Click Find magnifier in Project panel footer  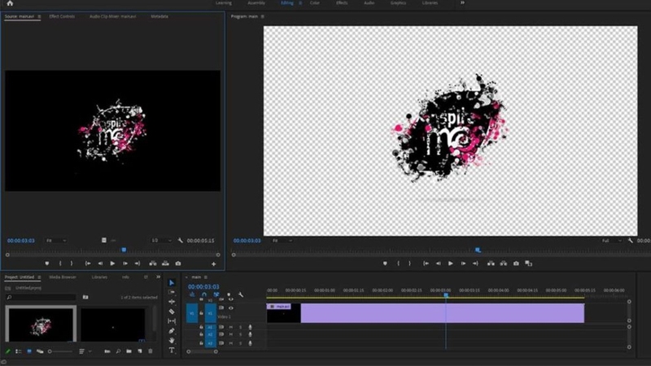(118, 351)
